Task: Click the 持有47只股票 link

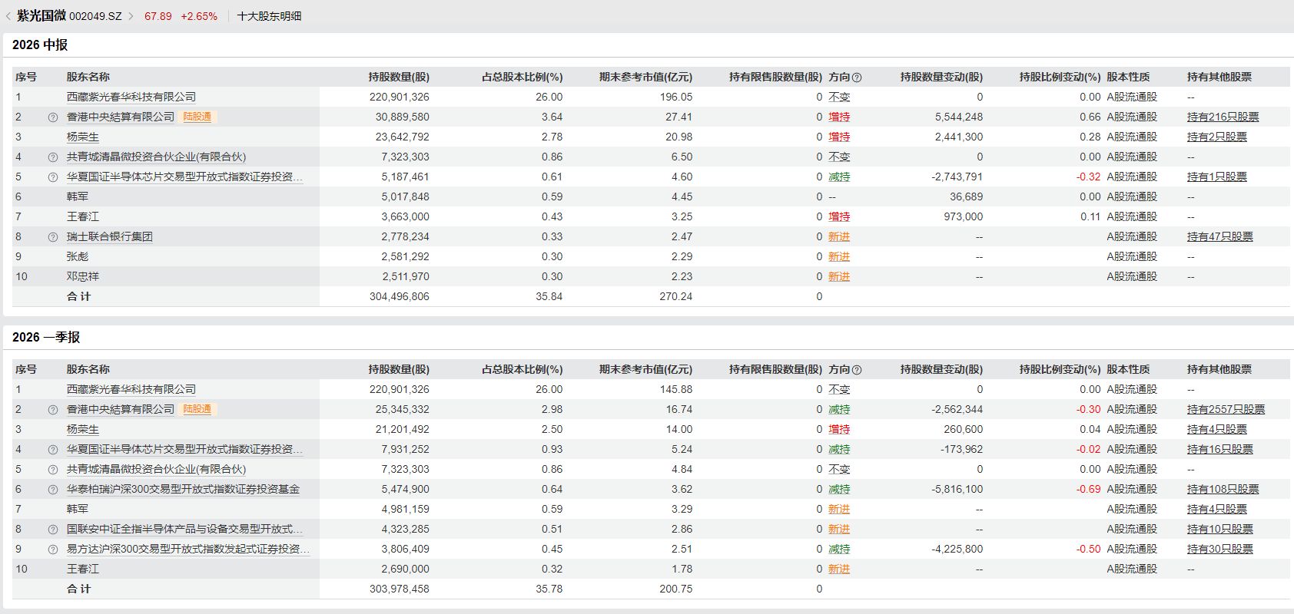Action: 1219,236
